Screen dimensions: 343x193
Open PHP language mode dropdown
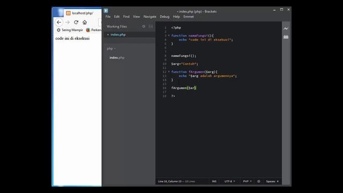[247, 181]
